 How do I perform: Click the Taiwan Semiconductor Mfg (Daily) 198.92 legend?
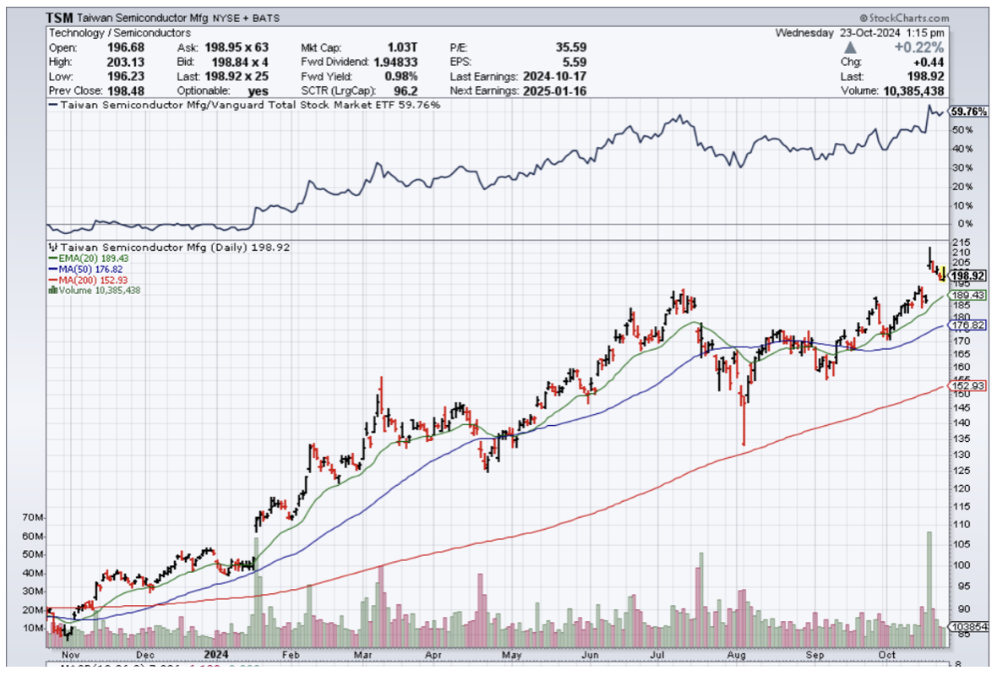(x=170, y=247)
